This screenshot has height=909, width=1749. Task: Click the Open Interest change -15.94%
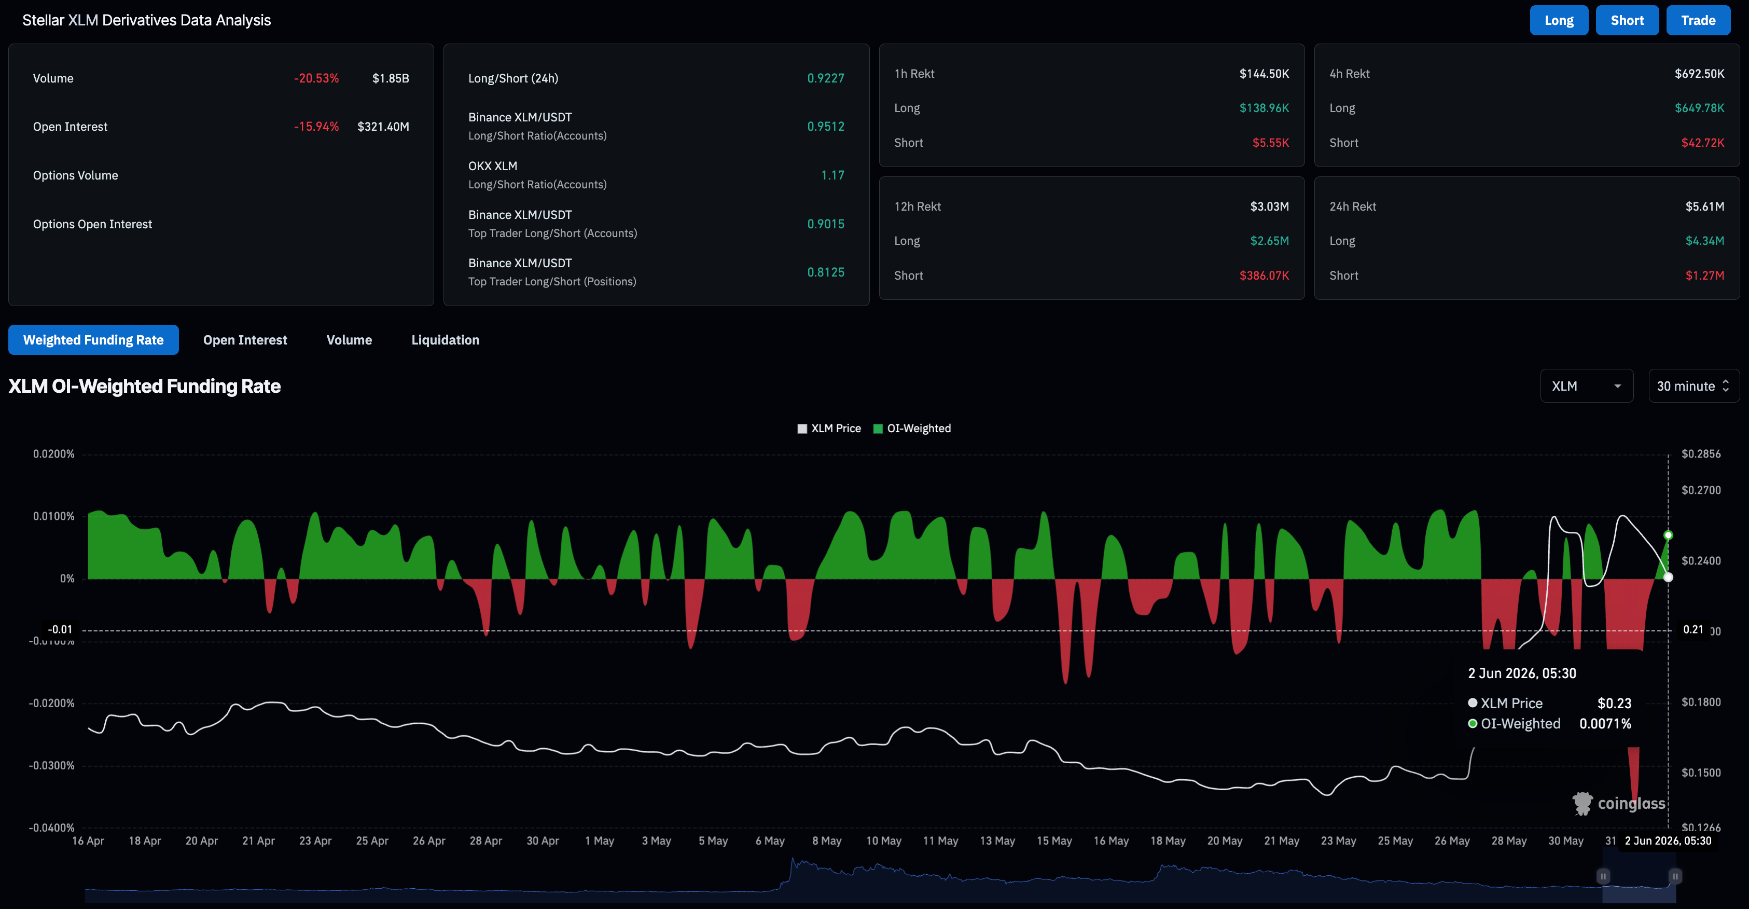[x=316, y=127]
